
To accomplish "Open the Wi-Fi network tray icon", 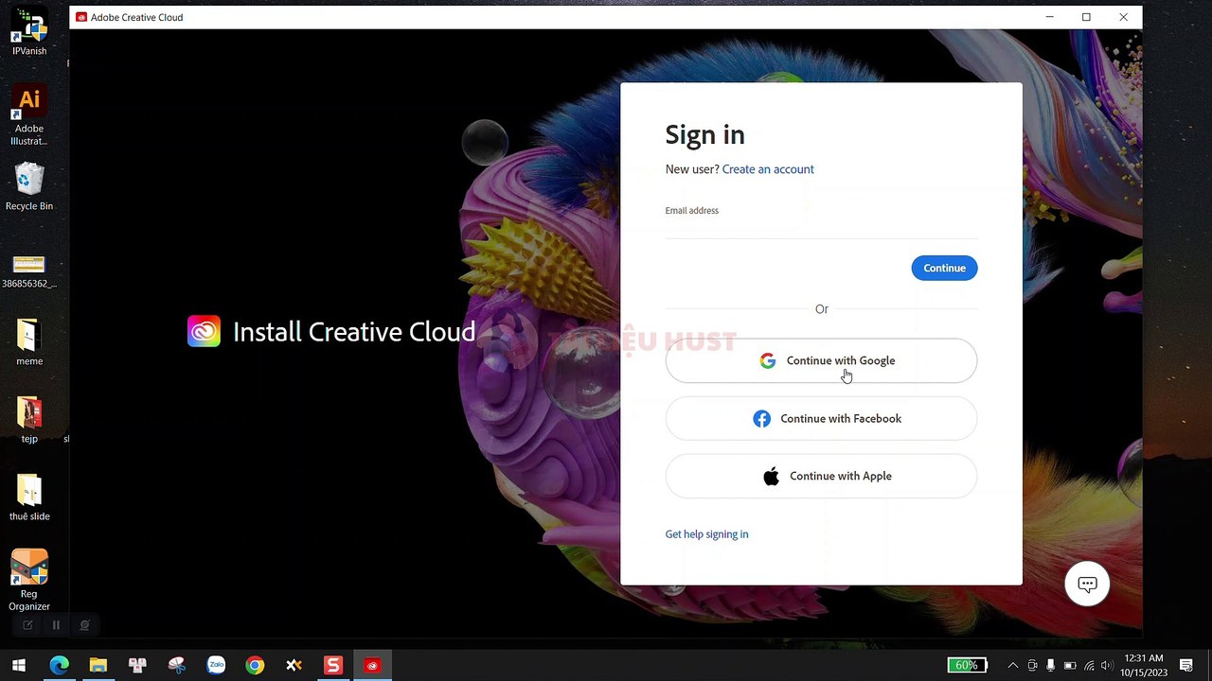I will pos(1089,666).
